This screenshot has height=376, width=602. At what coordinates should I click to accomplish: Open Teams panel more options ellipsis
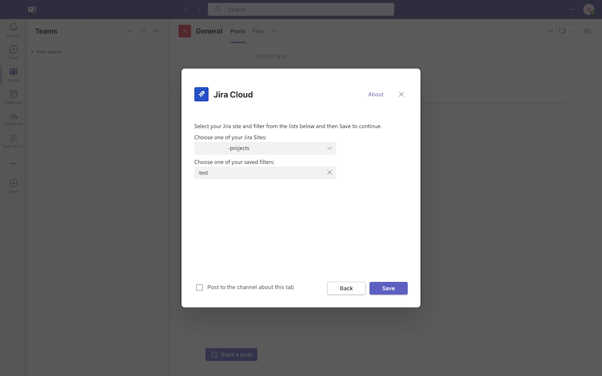(131, 31)
